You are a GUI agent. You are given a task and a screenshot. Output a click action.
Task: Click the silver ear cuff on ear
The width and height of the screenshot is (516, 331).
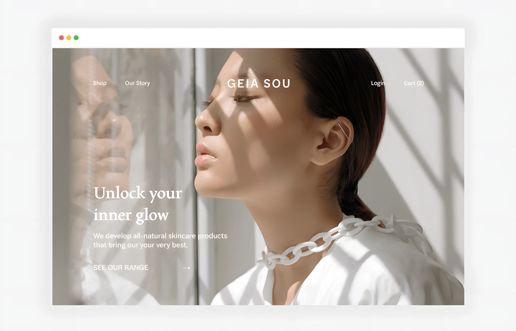[x=343, y=131]
